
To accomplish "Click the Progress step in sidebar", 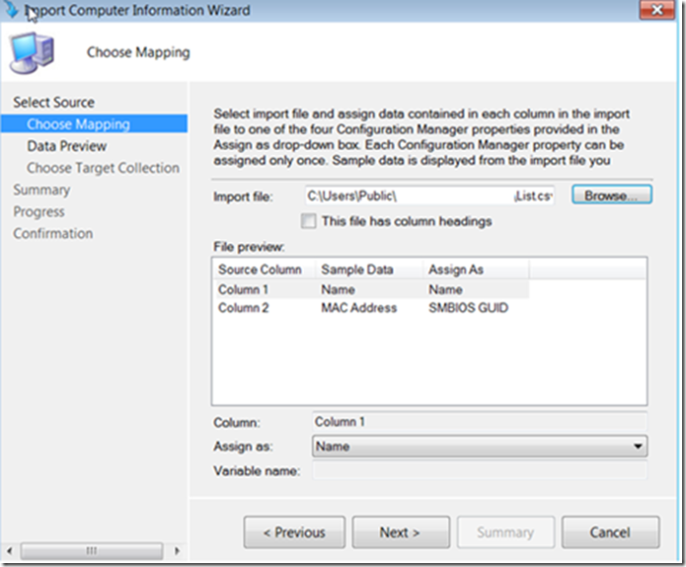I will click(39, 212).
